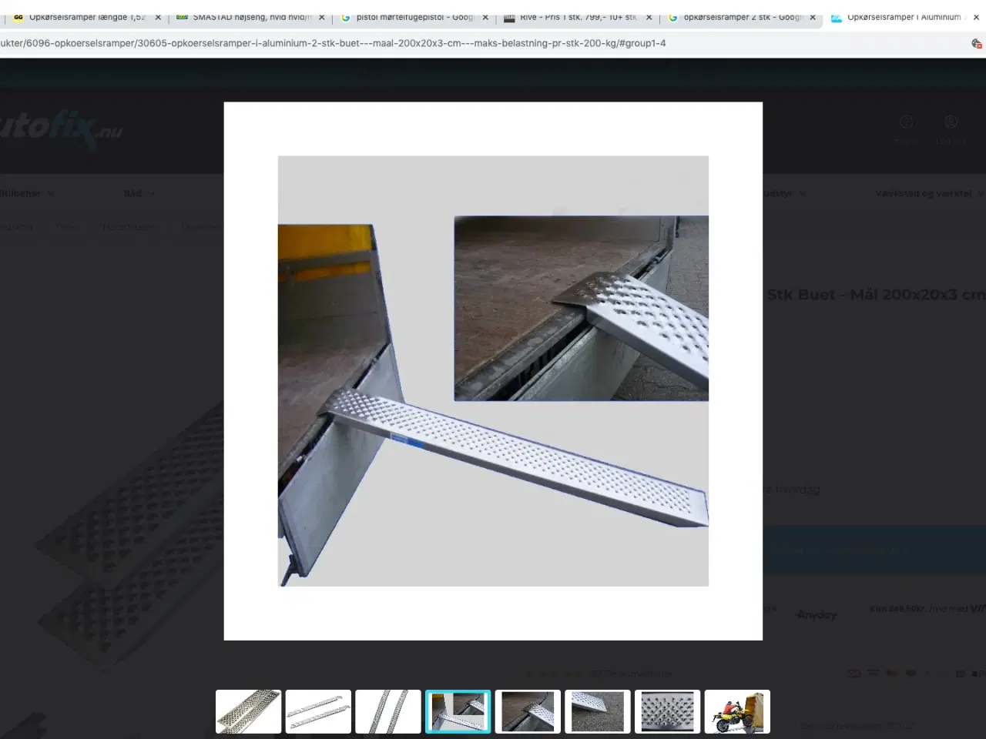Switch to the Opkørselsramper længde 1,52 tab
Viewport: 986px width, 739px height.
click(85, 17)
